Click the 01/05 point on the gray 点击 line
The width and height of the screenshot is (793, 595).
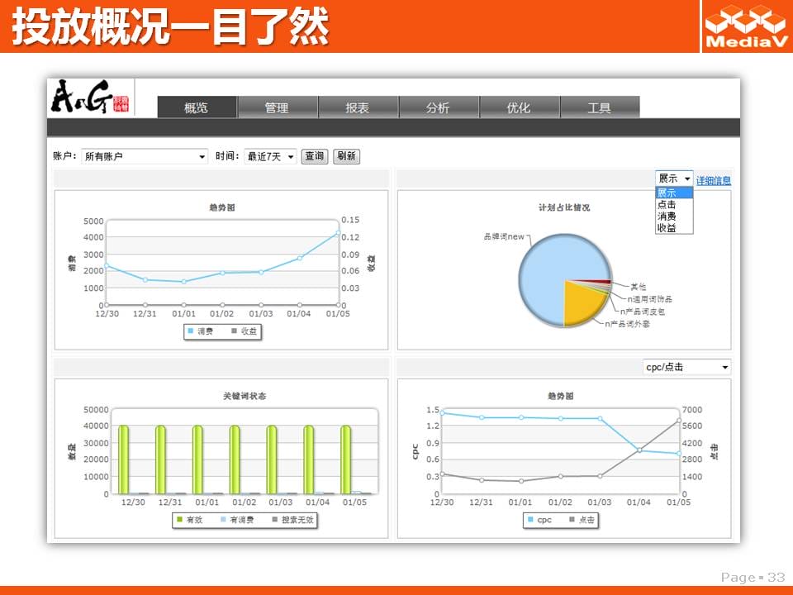pos(679,421)
